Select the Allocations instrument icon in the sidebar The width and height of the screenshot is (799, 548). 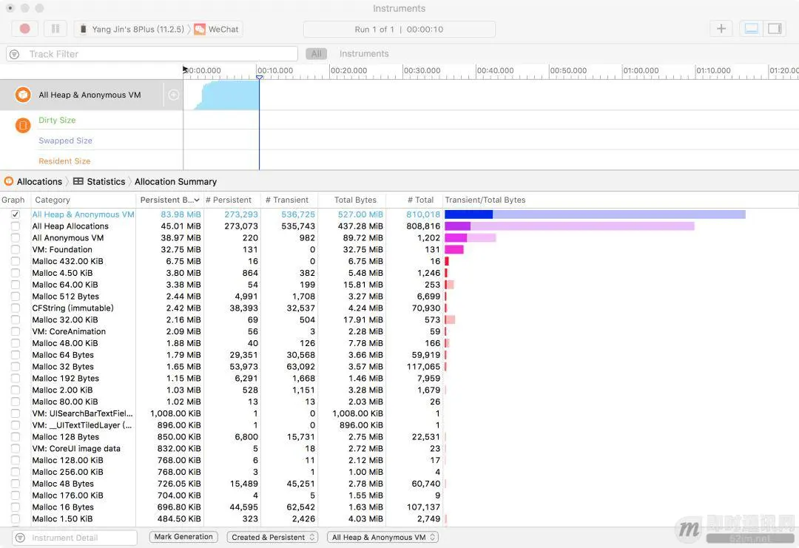point(21,95)
